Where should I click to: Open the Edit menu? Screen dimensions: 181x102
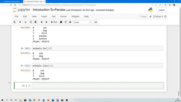(x=25, y=16)
